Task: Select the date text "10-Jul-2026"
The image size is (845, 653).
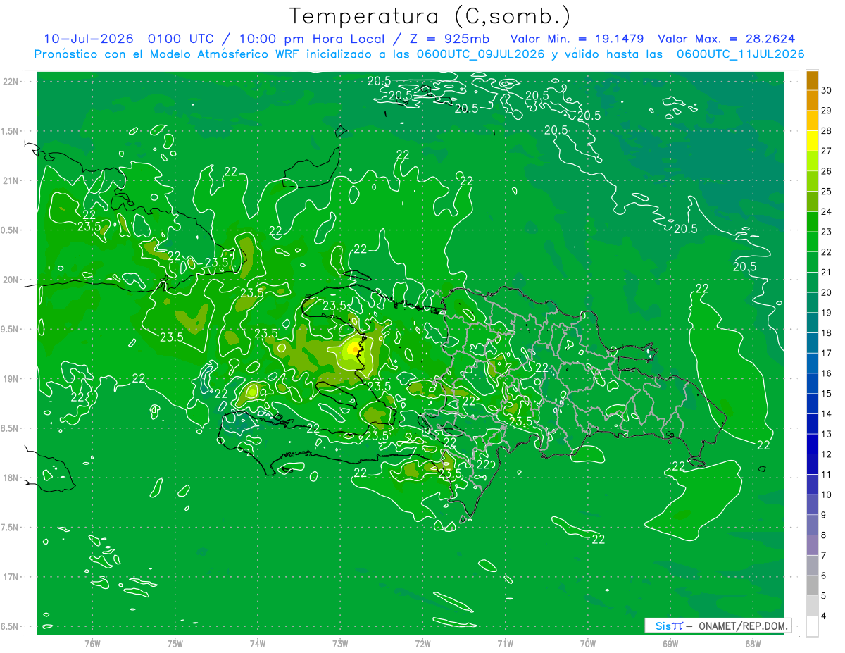Action: click(87, 39)
